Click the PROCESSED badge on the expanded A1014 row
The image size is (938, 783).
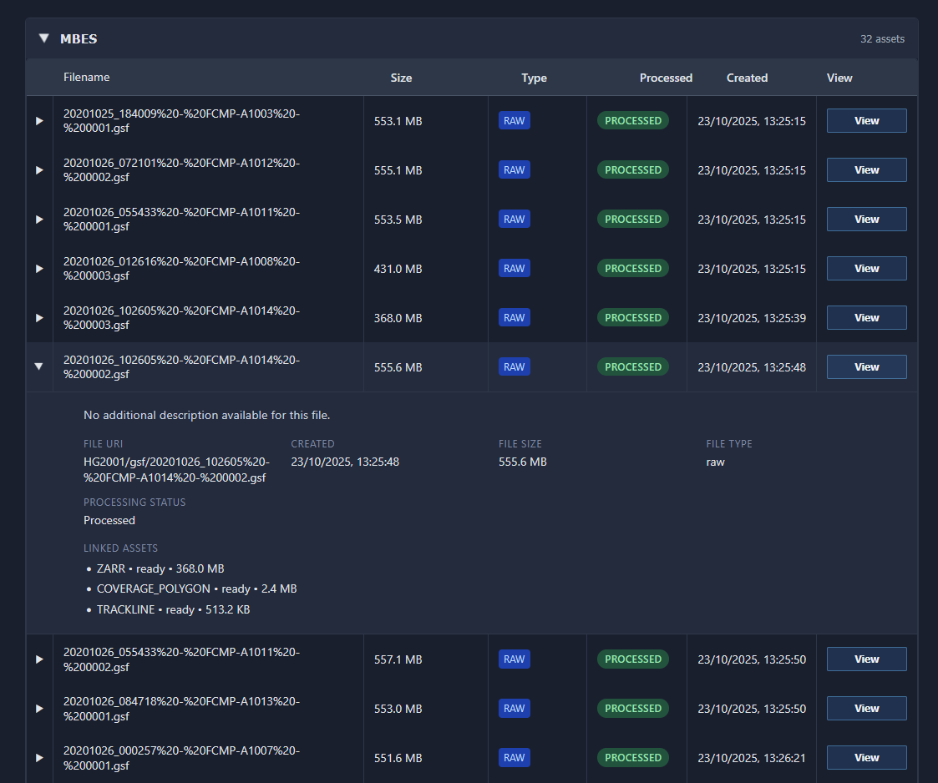click(x=633, y=366)
